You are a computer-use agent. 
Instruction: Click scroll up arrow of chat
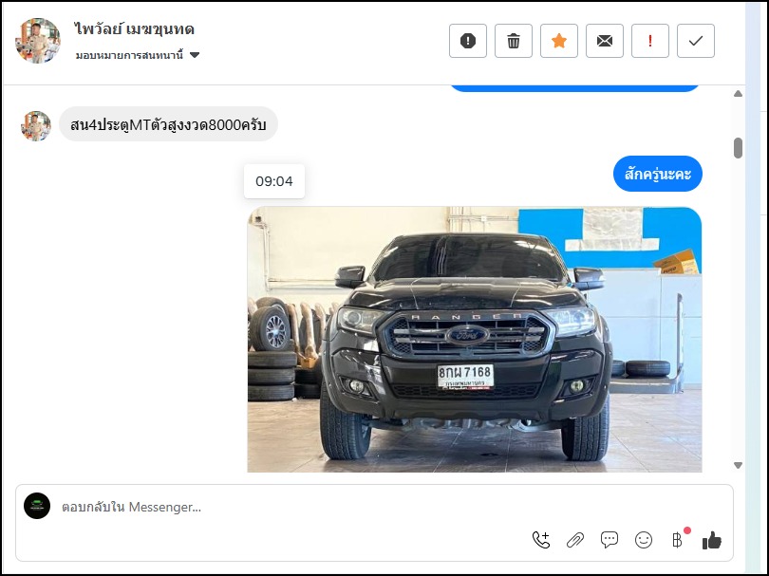tap(738, 94)
